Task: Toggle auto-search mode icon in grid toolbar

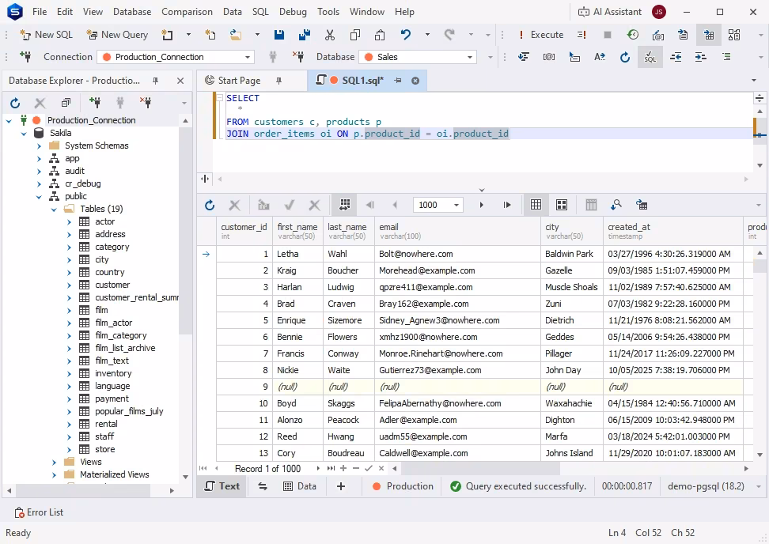Action: click(x=345, y=205)
